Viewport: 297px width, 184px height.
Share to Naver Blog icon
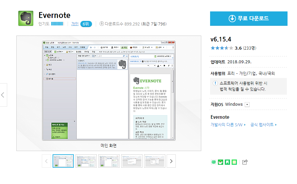214,162
